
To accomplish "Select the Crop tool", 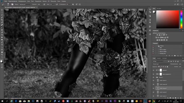I will click(2, 20).
